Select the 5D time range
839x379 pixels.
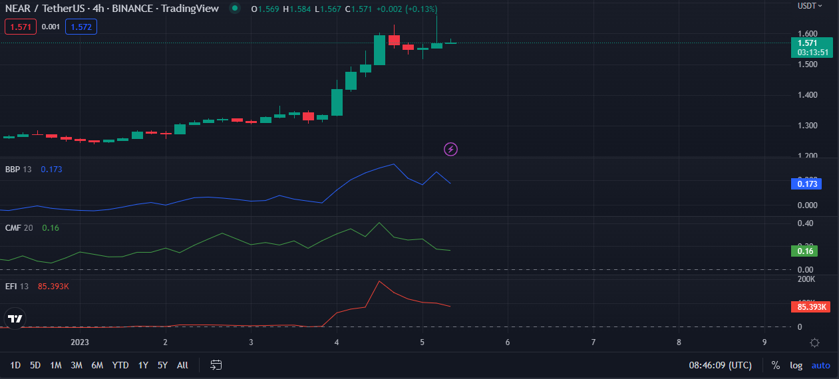[35, 365]
